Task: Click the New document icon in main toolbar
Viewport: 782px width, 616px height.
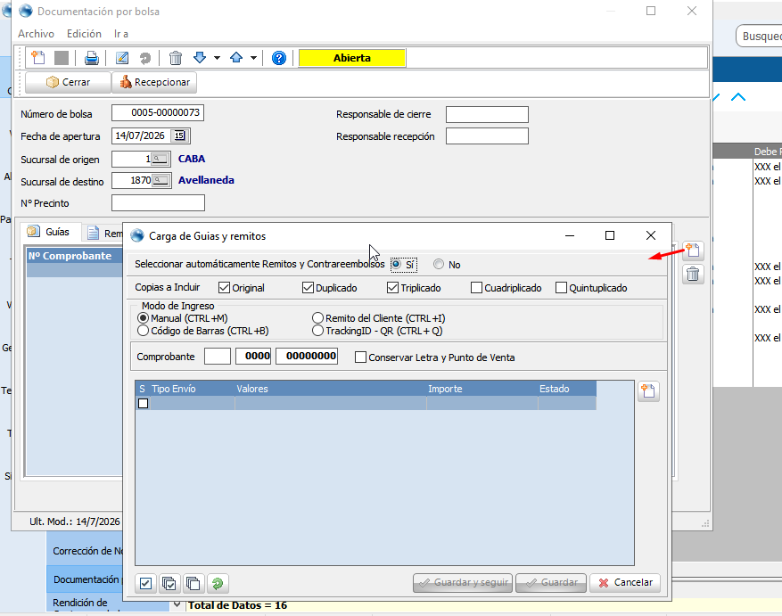Action: [38, 58]
